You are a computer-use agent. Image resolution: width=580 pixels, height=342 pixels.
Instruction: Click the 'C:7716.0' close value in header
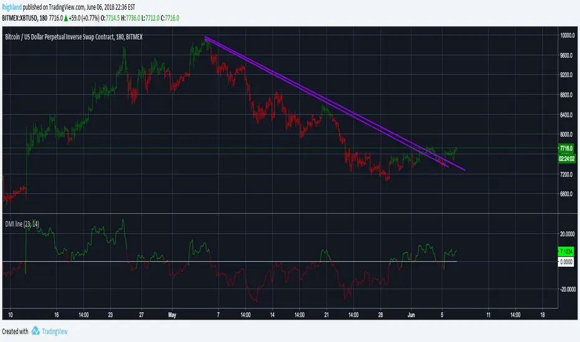(170, 18)
